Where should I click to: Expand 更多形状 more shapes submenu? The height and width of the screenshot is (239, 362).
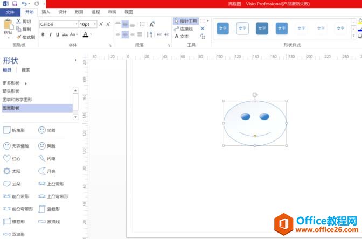pyautogui.click(x=15, y=83)
